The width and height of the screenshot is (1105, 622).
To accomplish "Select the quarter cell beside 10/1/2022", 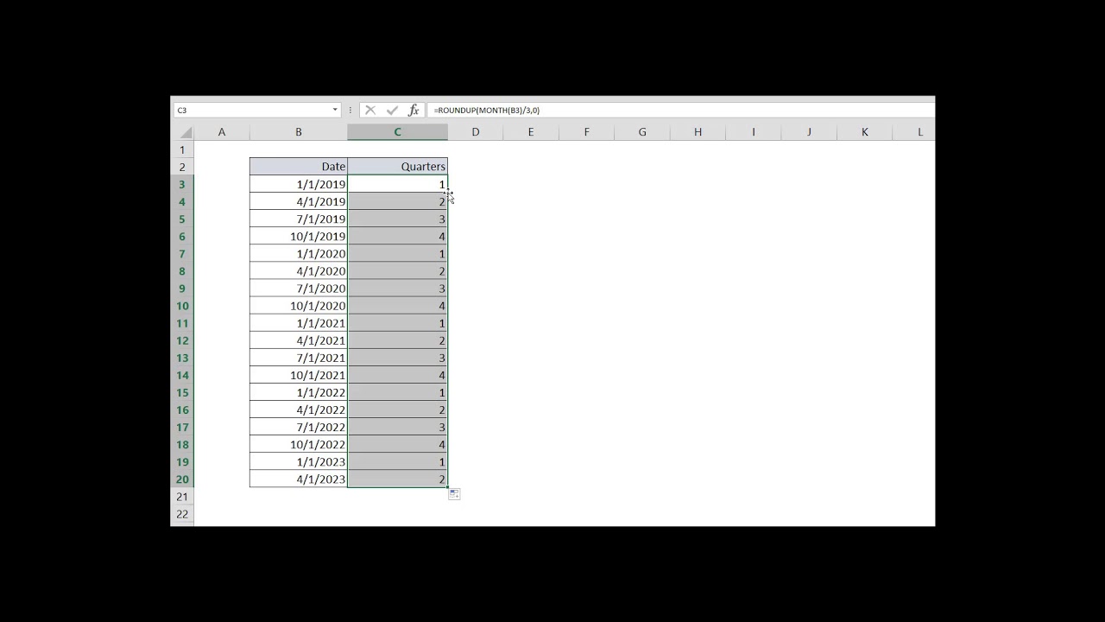I will click(x=397, y=445).
